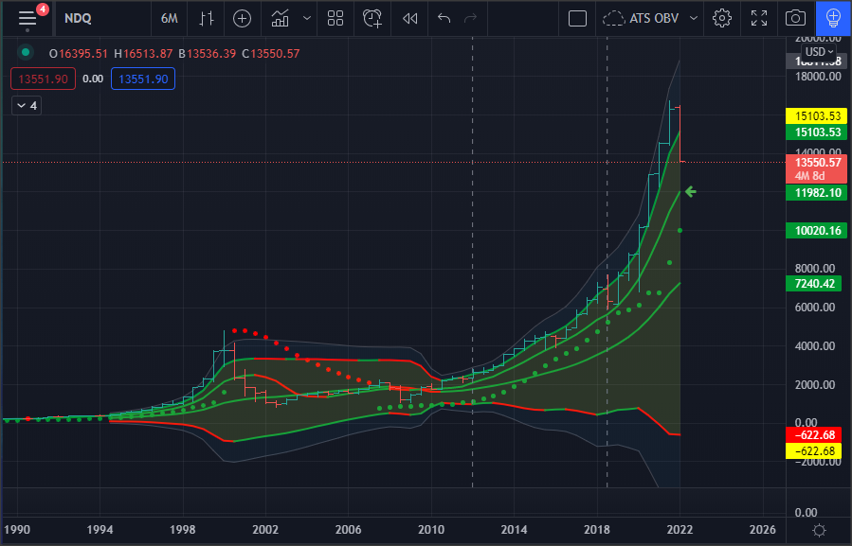Expand the collapsed 4 indicators legend

tap(27, 105)
